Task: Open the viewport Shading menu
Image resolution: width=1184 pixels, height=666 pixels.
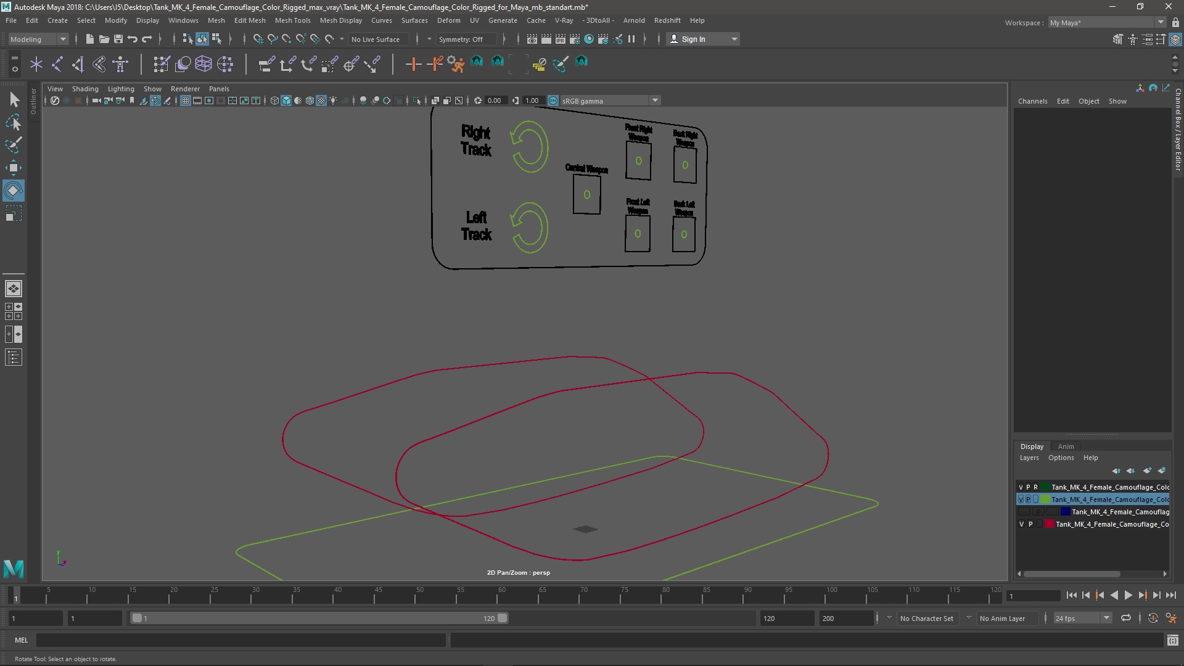Action: [x=85, y=89]
